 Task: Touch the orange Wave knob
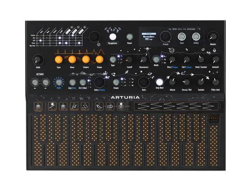coord(72,59)
